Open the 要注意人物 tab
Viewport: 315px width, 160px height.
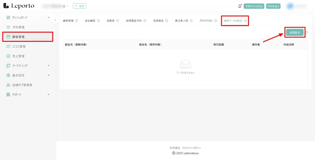[x=181, y=21]
